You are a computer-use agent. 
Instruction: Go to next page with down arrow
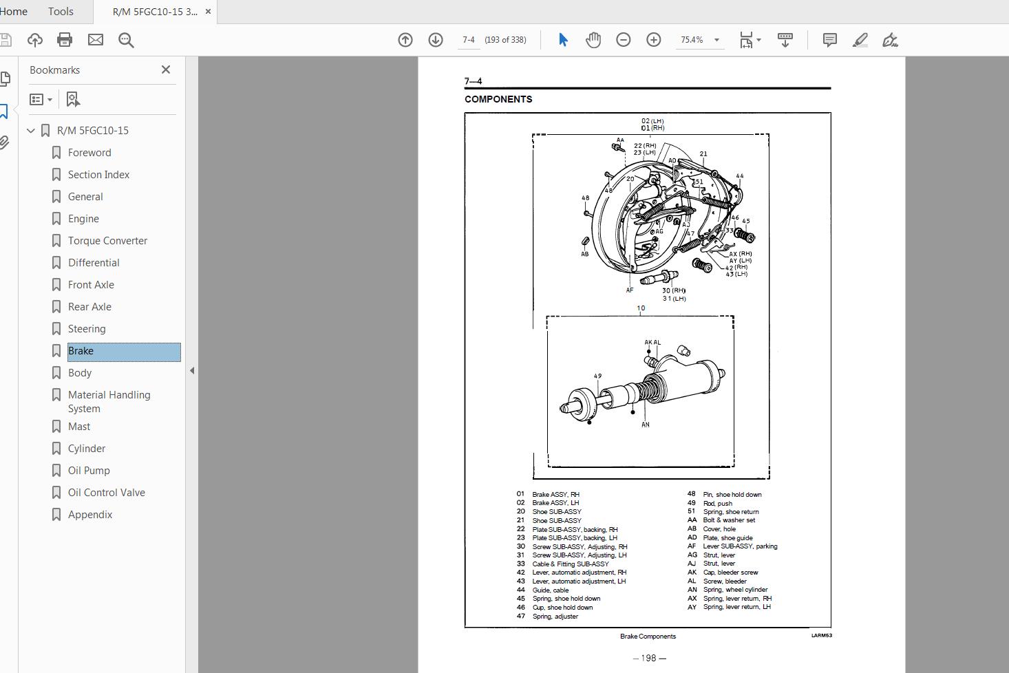point(435,39)
